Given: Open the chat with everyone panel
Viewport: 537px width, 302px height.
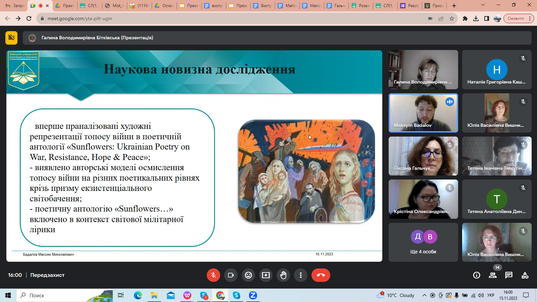Looking at the screenshot, I should pos(509,275).
